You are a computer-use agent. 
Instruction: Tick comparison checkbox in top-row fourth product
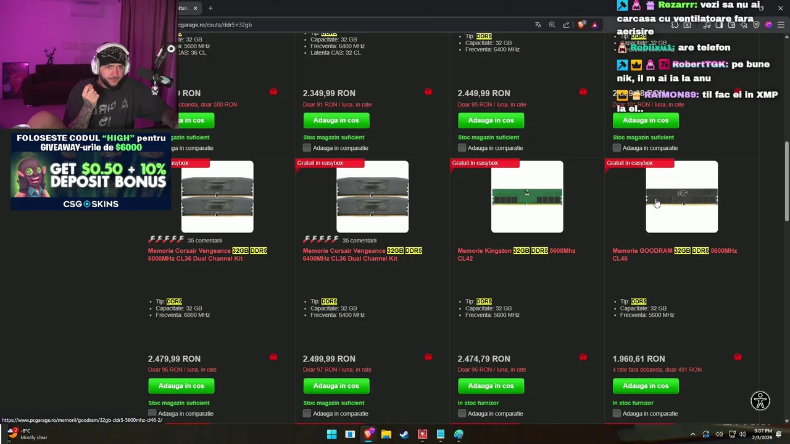point(617,148)
